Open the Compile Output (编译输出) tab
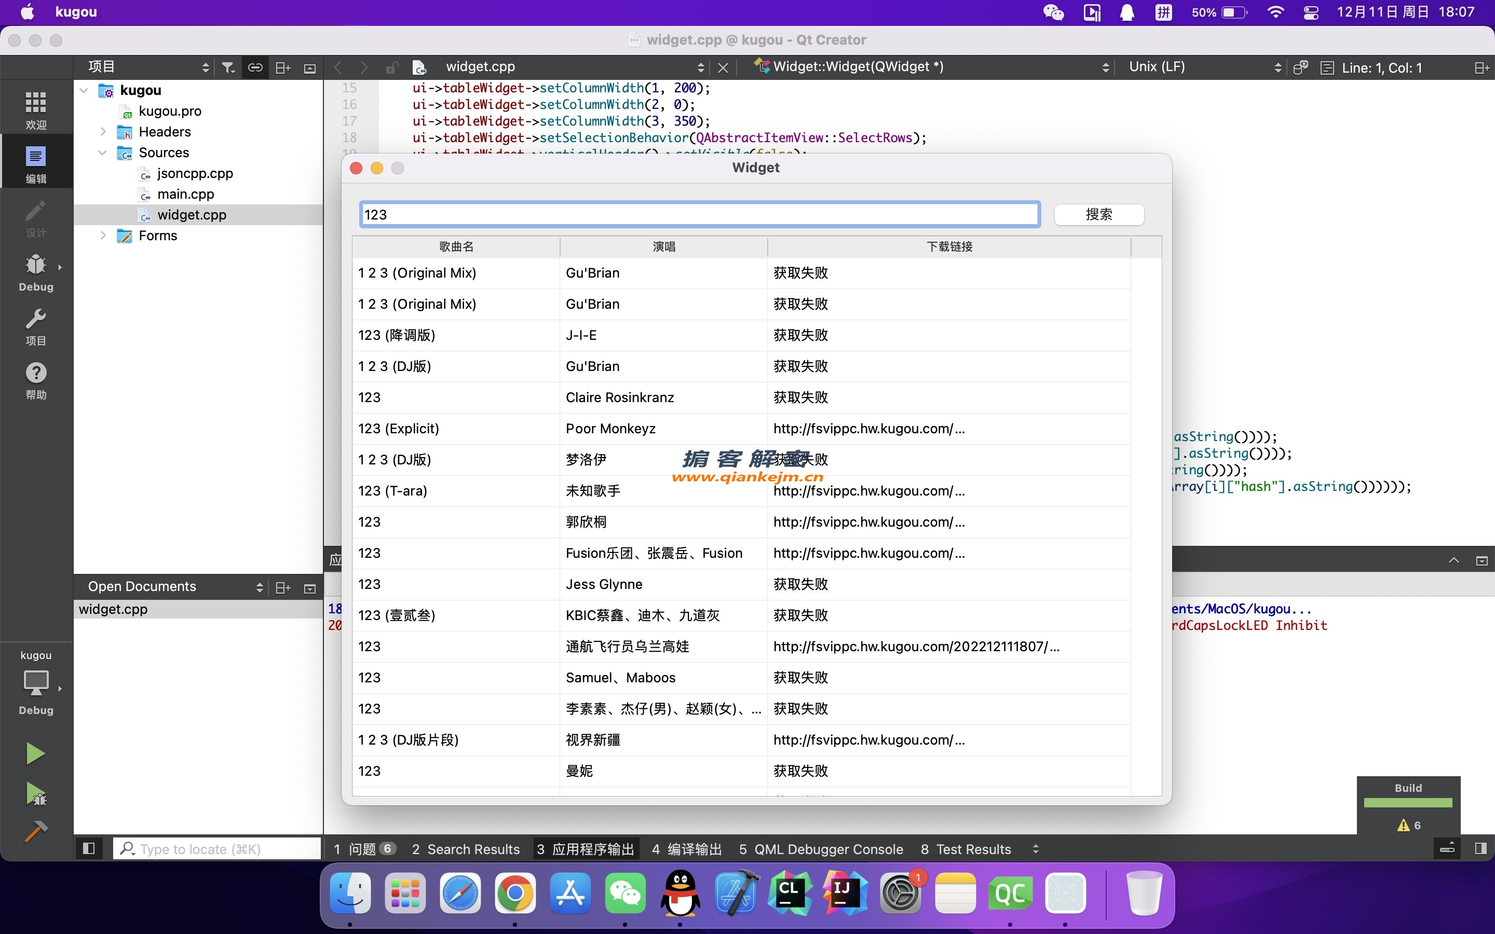The image size is (1495, 934). coord(687,849)
